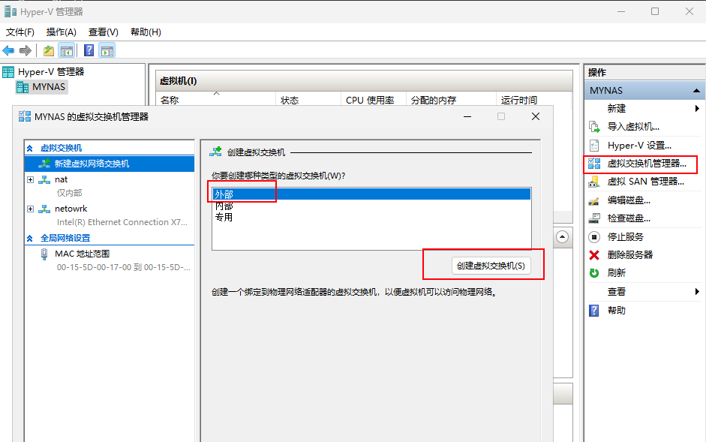Image resolution: width=706 pixels, height=442 pixels.
Task: Click the MAC 地址范围 icon
Action: 44,254
